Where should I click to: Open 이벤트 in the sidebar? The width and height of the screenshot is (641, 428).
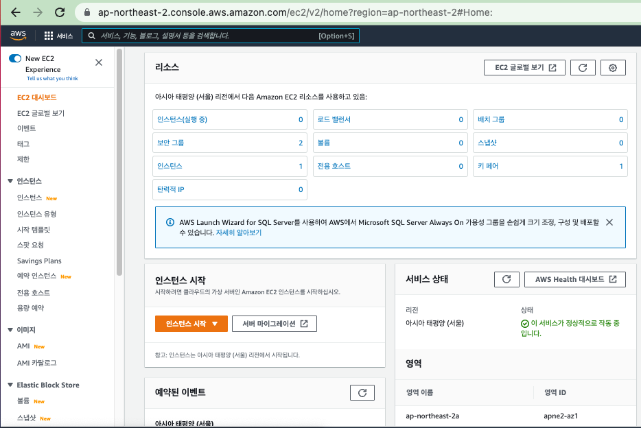coord(27,128)
